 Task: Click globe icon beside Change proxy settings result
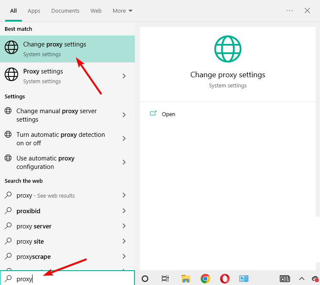point(11,47)
